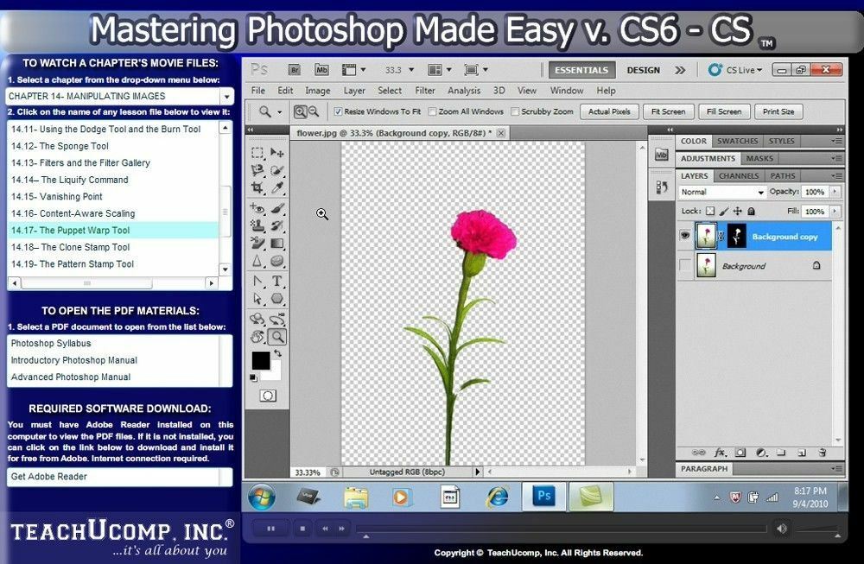Select the Move tool
Image resolution: width=864 pixels, height=564 pixels.
[276, 151]
